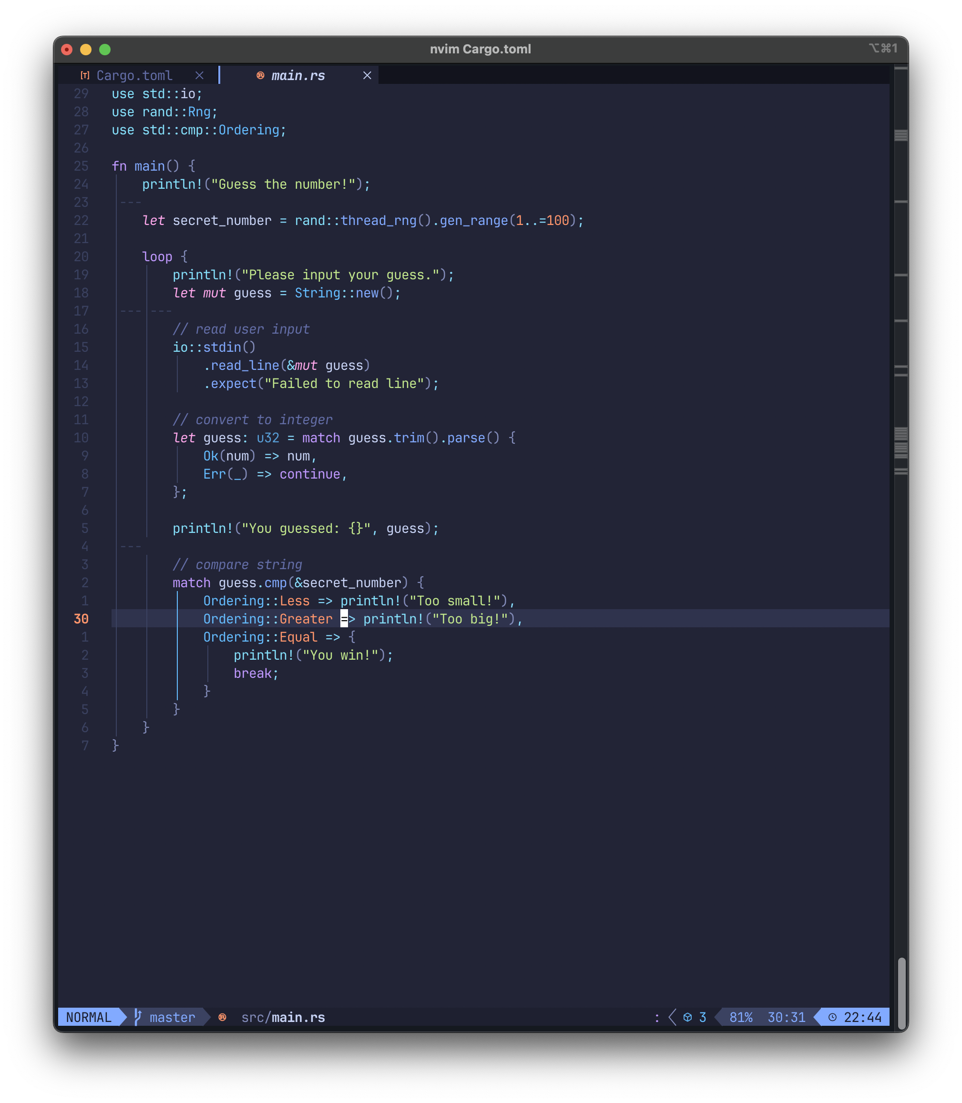Click the clock icon in statusline
This screenshot has width=962, height=1103.
pos(832,1017)
